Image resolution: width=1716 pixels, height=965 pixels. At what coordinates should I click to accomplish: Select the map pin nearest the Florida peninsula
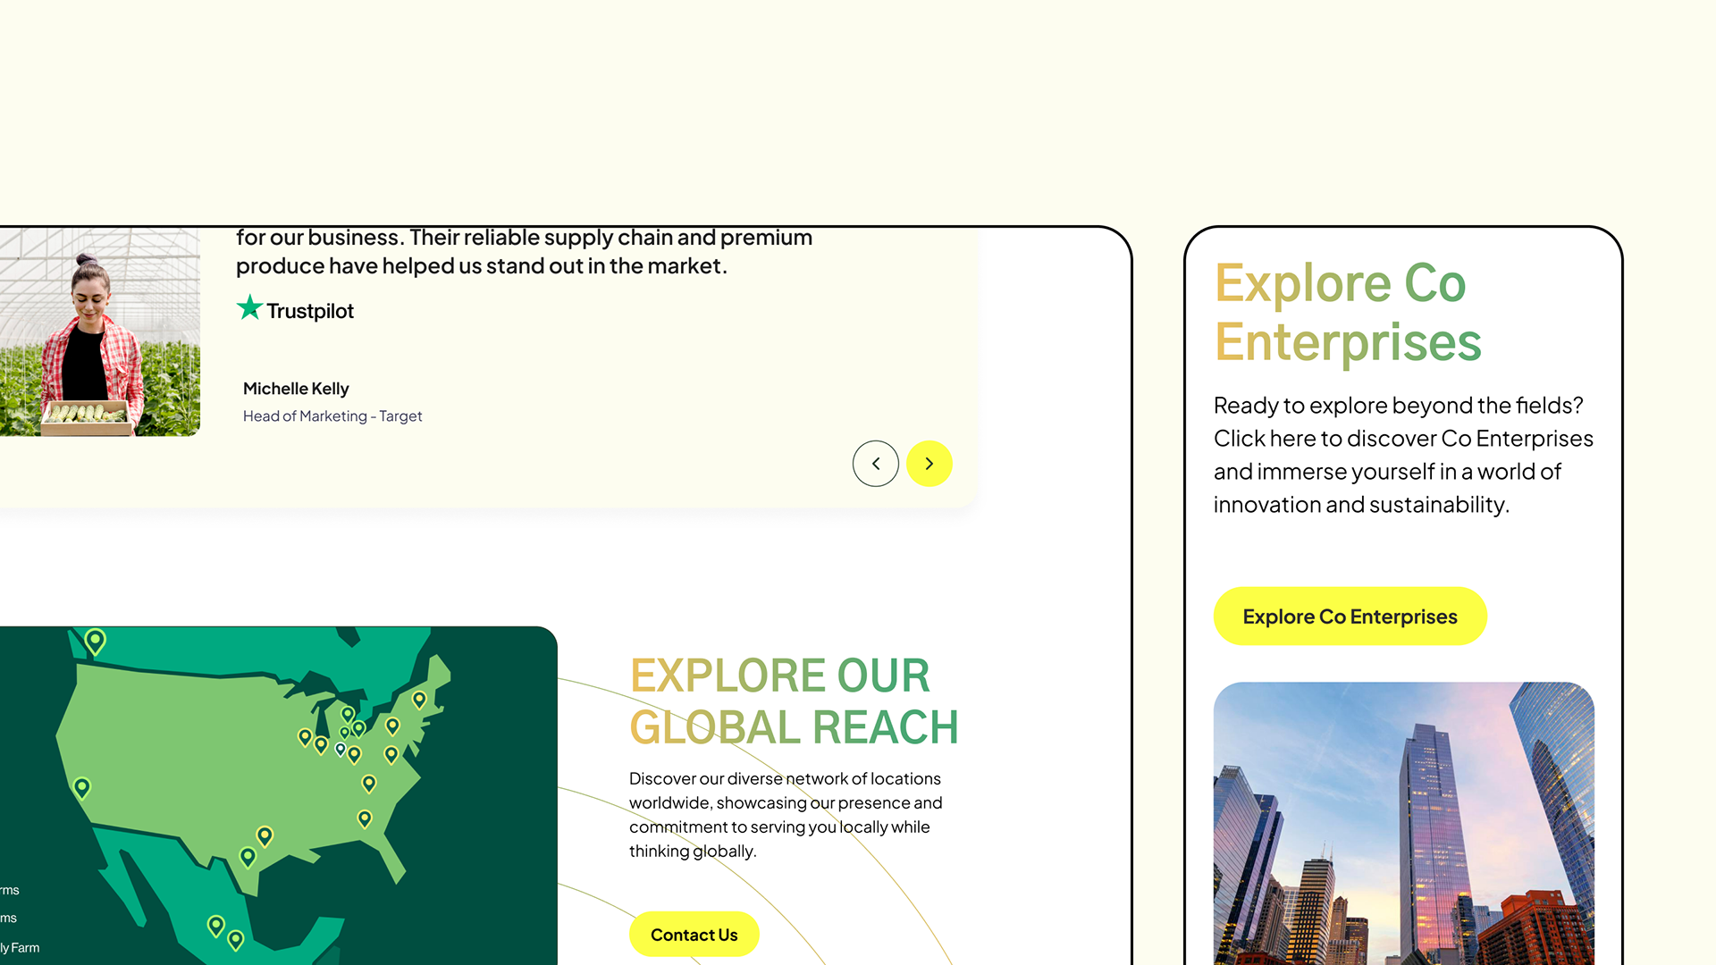tap(365, 818)
